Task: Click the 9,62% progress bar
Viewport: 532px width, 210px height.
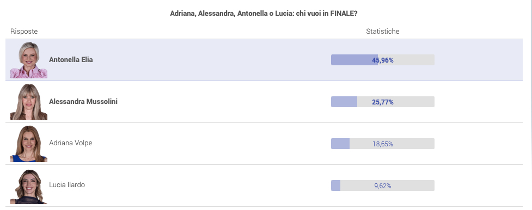Action: coord(383,186)
